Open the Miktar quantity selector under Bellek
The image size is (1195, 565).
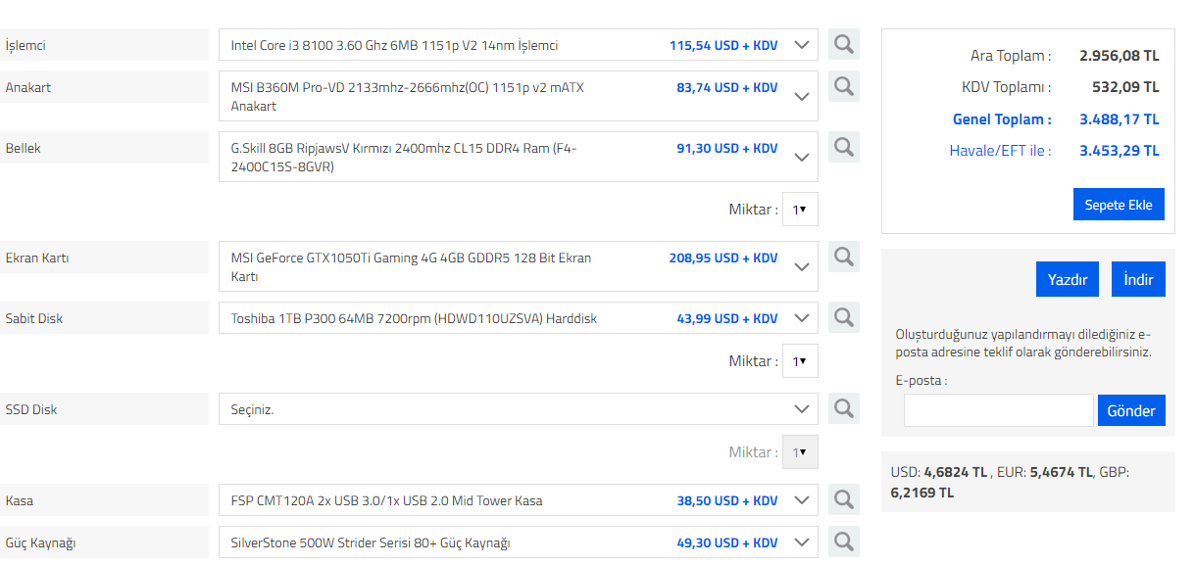coord(800,209)
